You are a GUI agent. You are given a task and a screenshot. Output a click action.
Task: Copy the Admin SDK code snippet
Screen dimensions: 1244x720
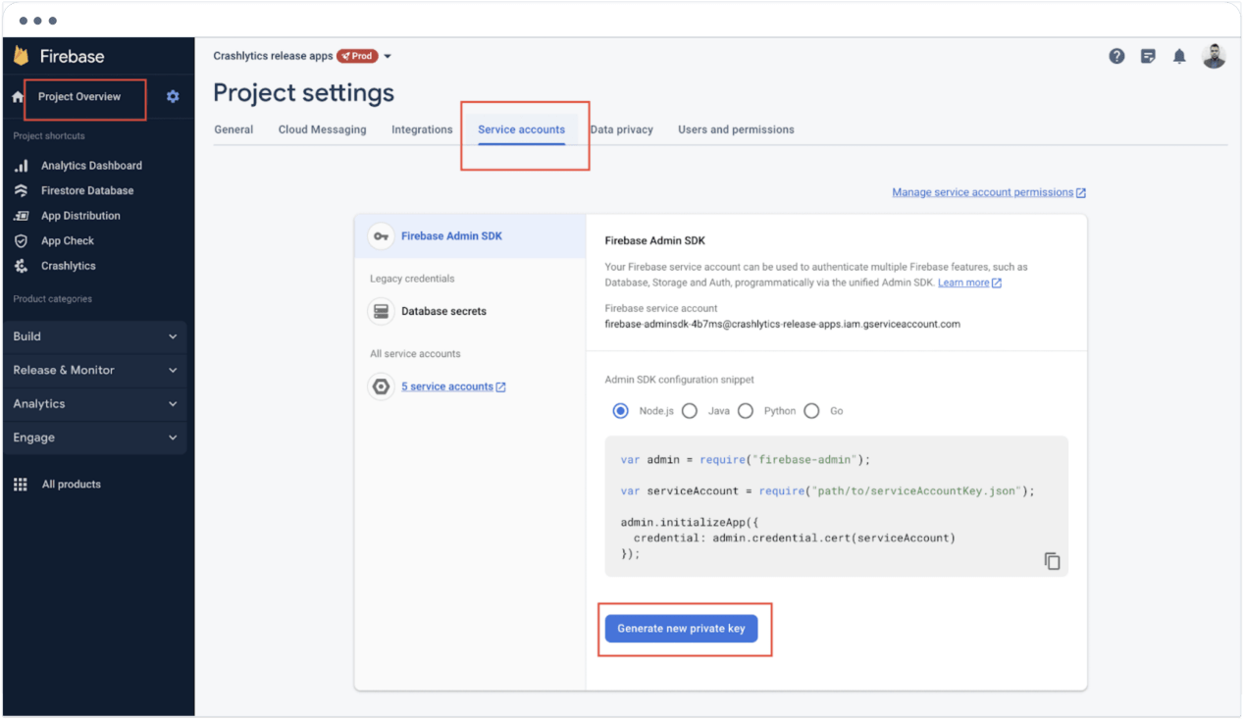pos(1052,561)
